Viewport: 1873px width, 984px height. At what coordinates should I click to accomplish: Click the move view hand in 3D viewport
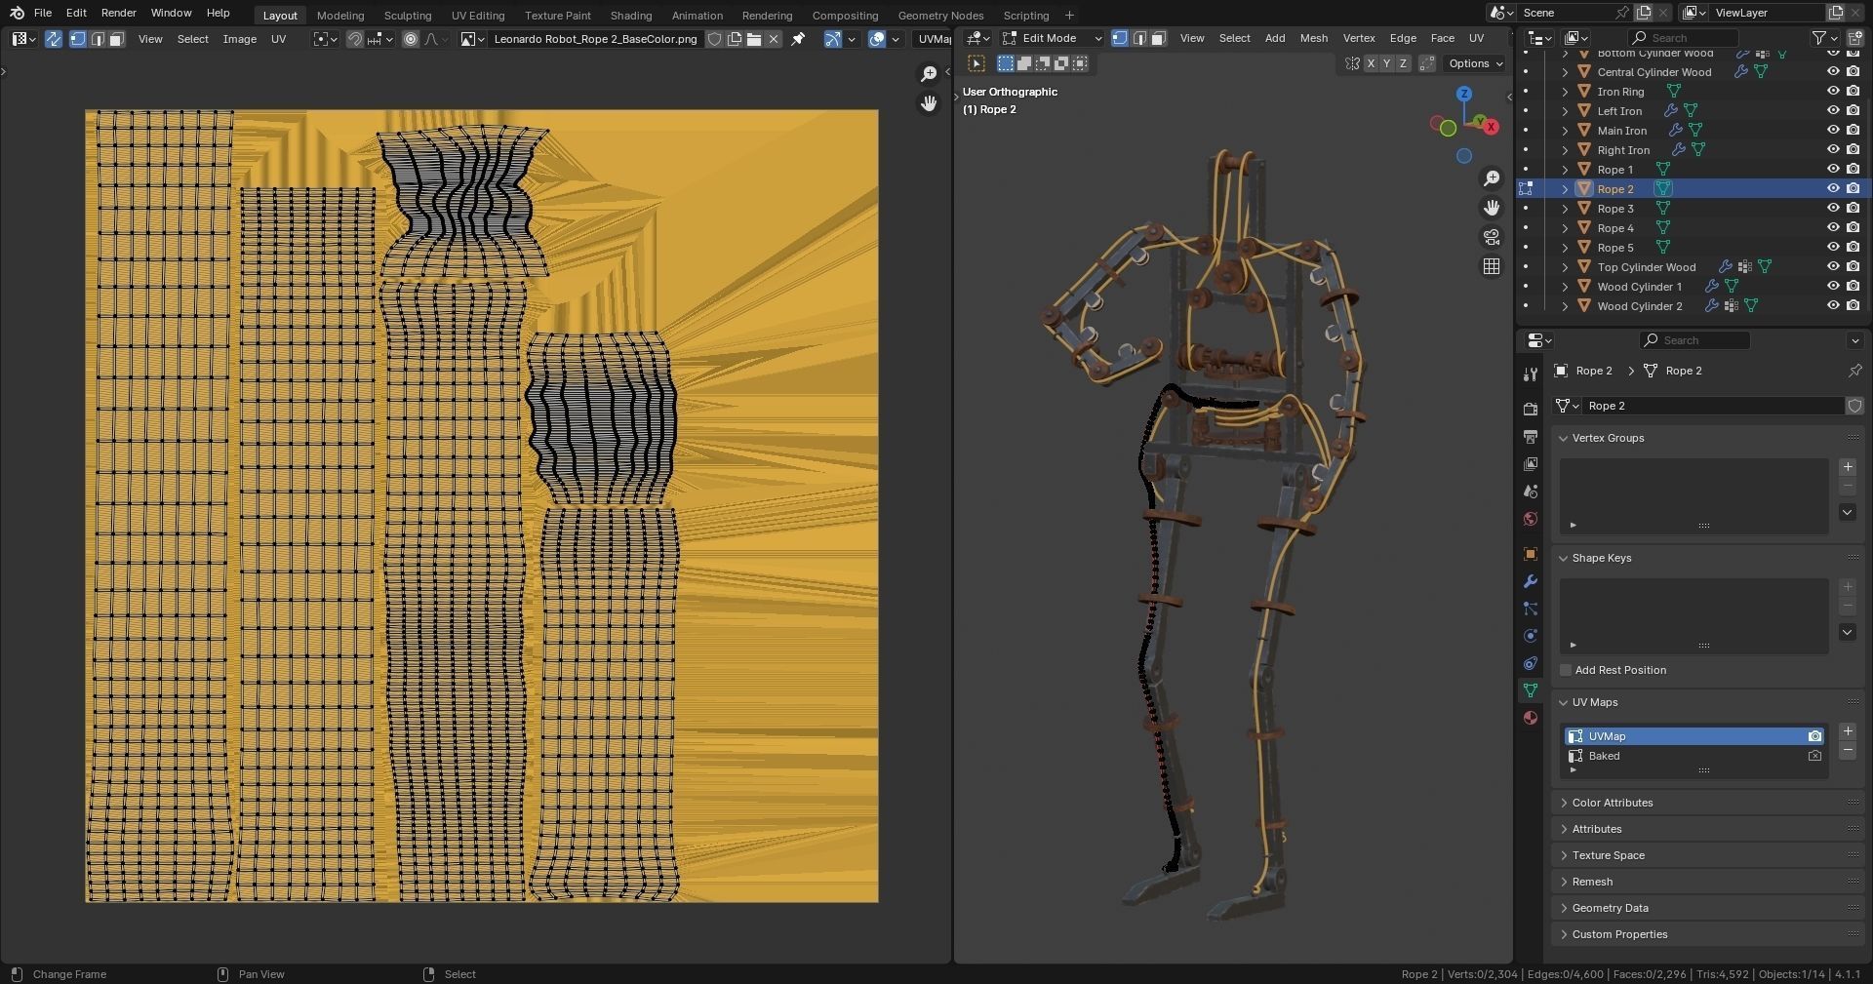[x=1492, y=208]
